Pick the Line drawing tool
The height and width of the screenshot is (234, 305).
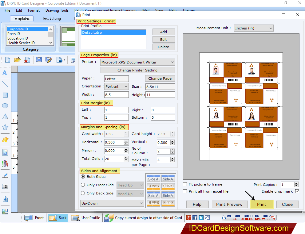(x=5, y=84)
